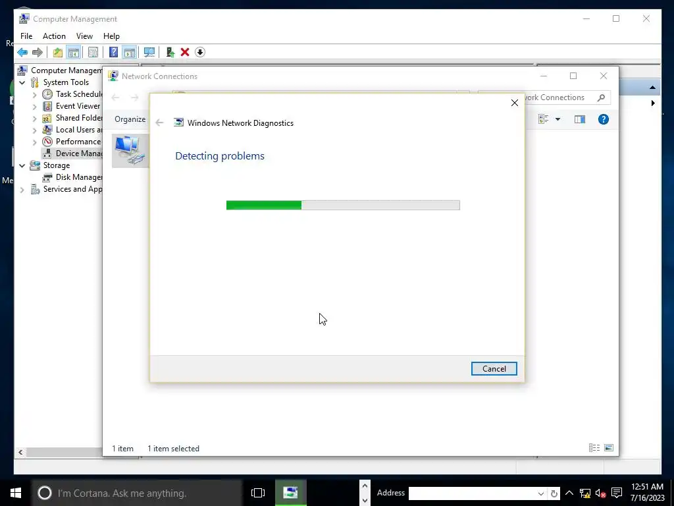Click the network status tray icon
The width and height of the screenshot is (674, 506).
pos(585,493)
